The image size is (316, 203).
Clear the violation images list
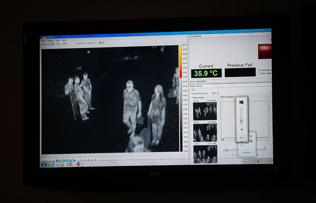(x=214, y=93)
